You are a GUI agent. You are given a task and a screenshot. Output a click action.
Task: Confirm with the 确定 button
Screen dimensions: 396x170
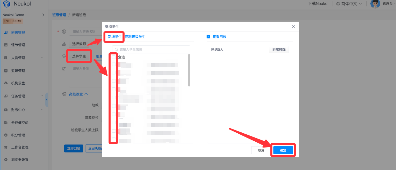click(x=283, y=150)
